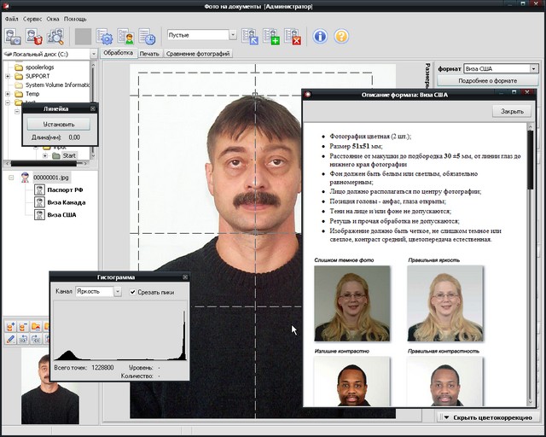Select the 00000001.jpg file entry
The image size is (546, 437).
coord(51,178)
